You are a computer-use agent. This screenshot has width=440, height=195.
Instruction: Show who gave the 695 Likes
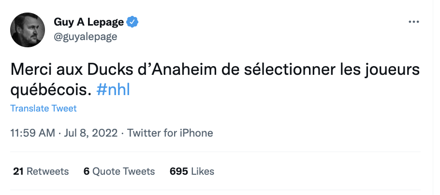[x=192, y=171]
